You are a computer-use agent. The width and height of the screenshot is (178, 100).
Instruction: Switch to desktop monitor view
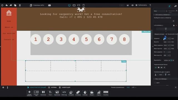click(69, 5)
